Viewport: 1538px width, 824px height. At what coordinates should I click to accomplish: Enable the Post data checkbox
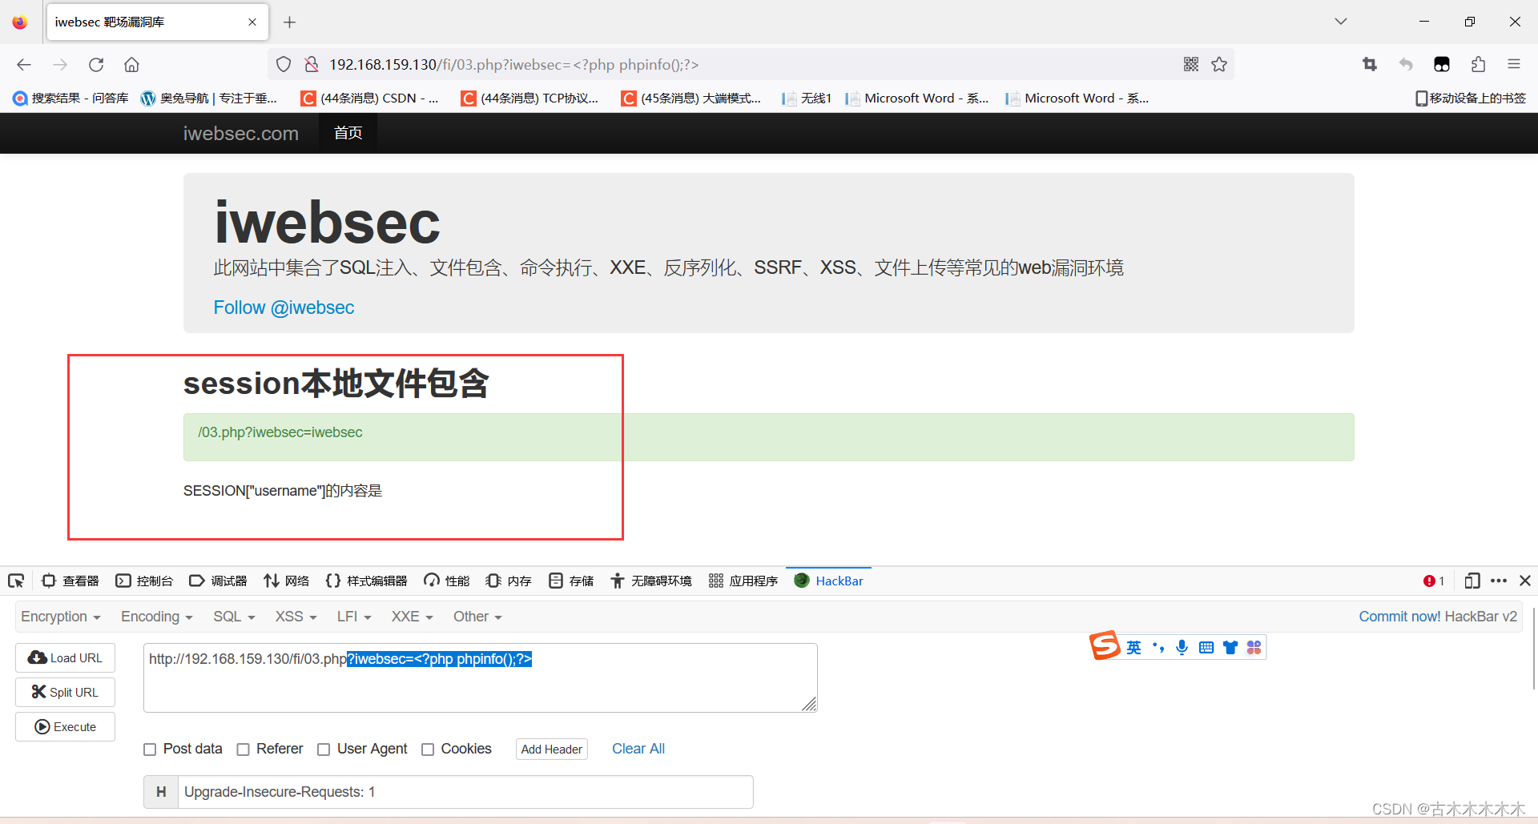[150, 750]
